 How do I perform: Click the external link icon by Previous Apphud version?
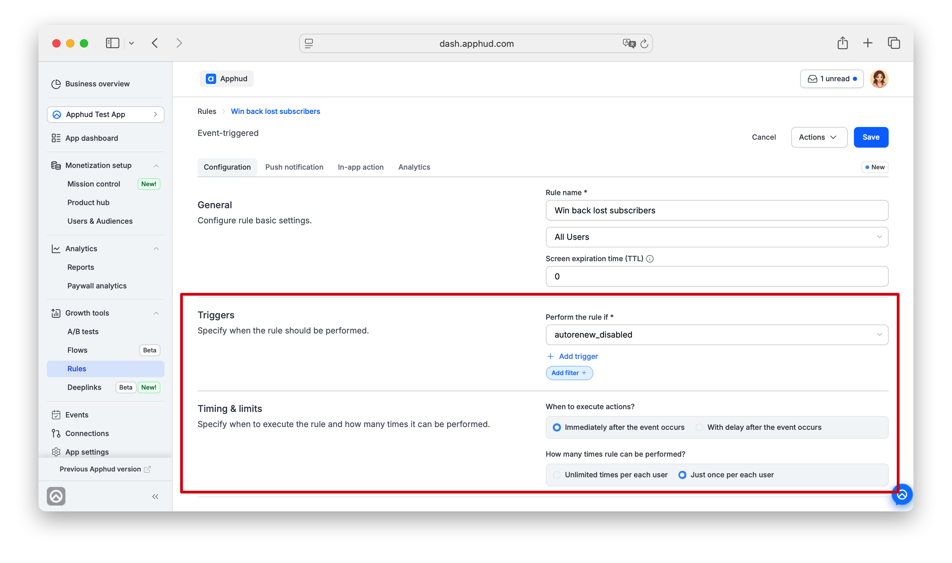[x=147, y=469]
